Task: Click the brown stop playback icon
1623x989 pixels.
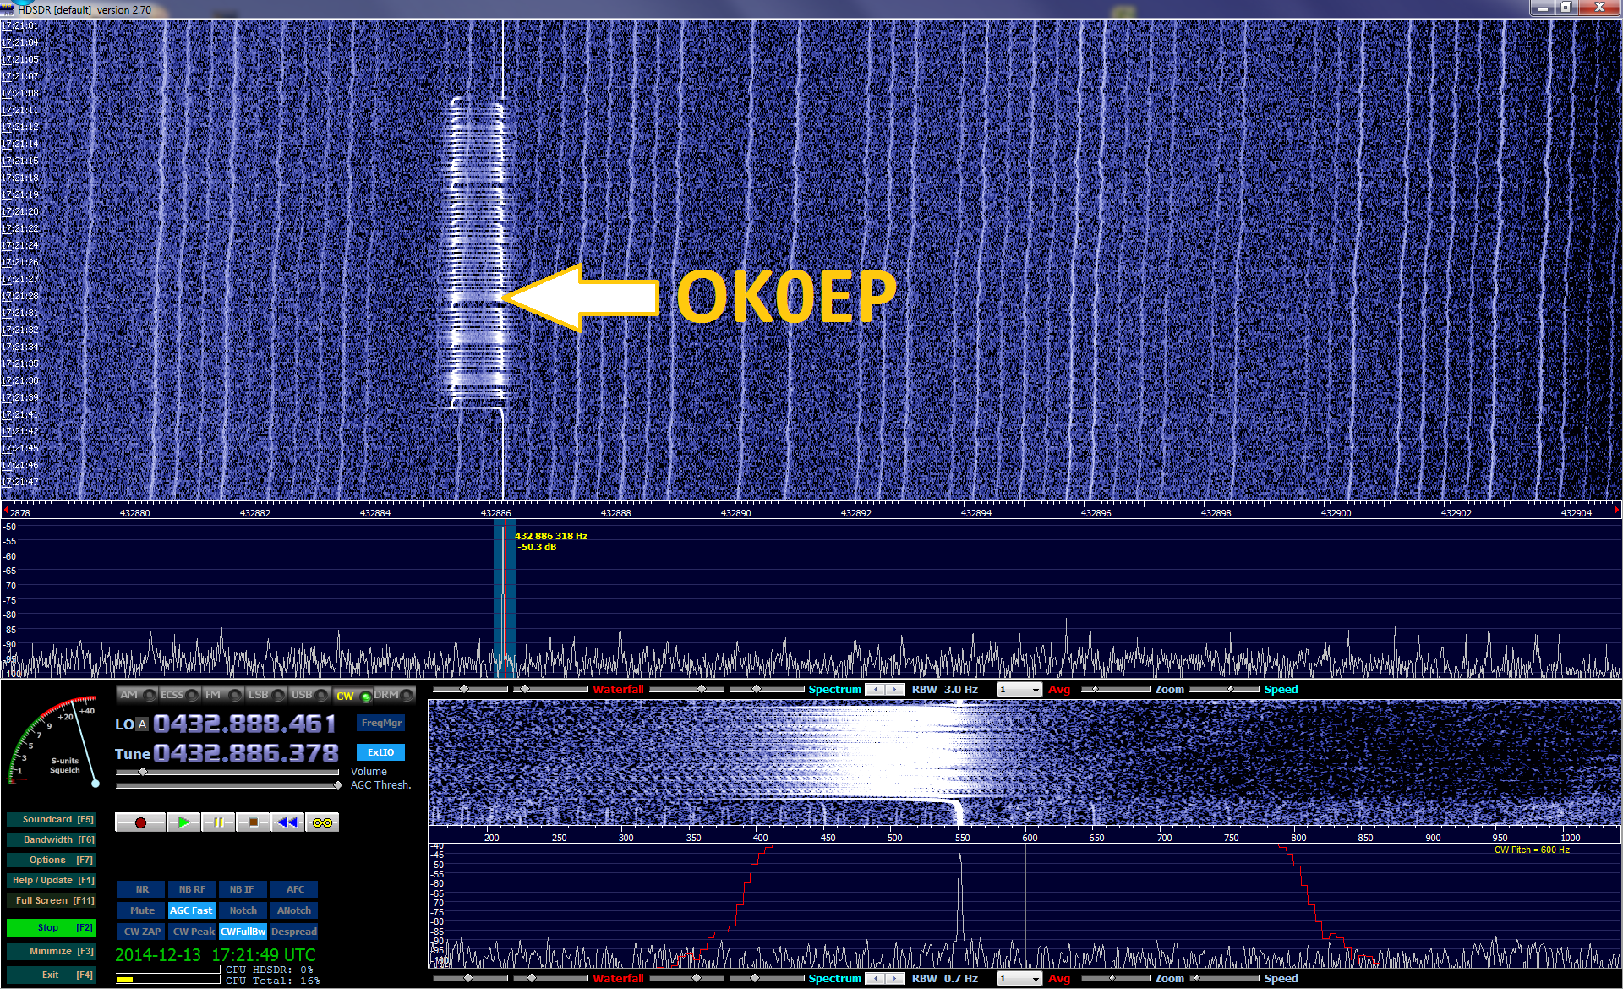Action: (253, 822)
